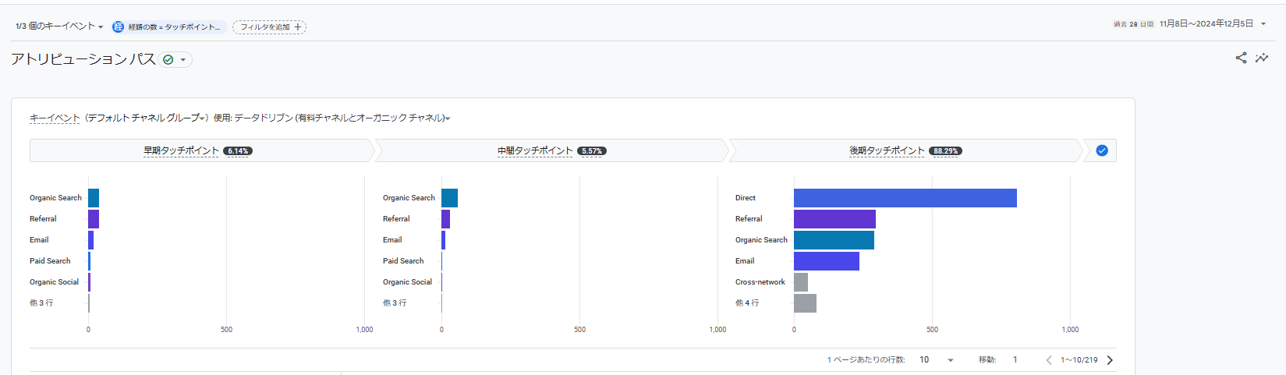The height and width of the screenshot is (375, 1286).
Task: Click the 経路の数 = タッチポイント filter chip
Action: coord(169,27)
